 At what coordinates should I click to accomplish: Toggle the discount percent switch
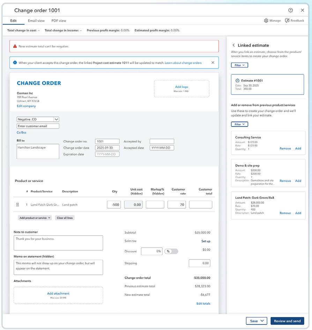[171, 251]
